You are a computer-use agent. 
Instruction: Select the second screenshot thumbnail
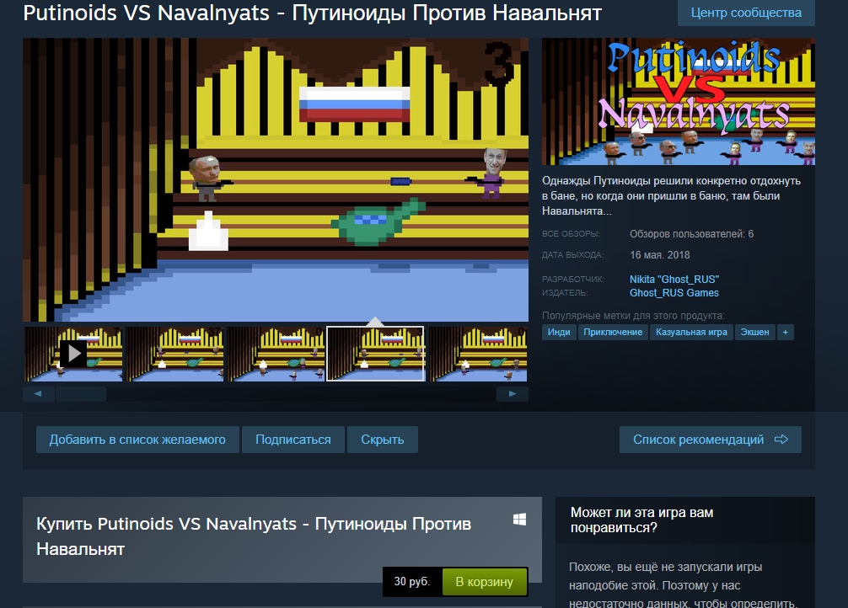(x=174, y=354)
